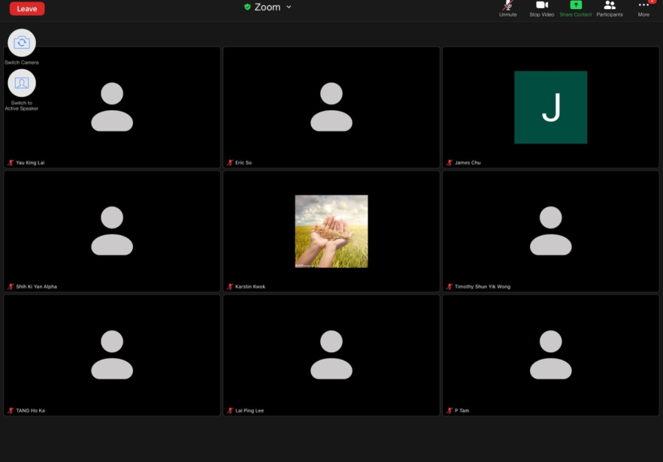The image size is (663, 462).
Task: Click muted mic icon beside P Tam
Action: click(x=450, y=410)
